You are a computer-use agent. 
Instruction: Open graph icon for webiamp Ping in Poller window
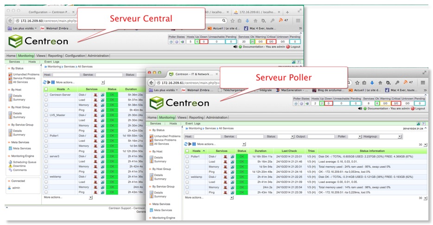point(232,193)
